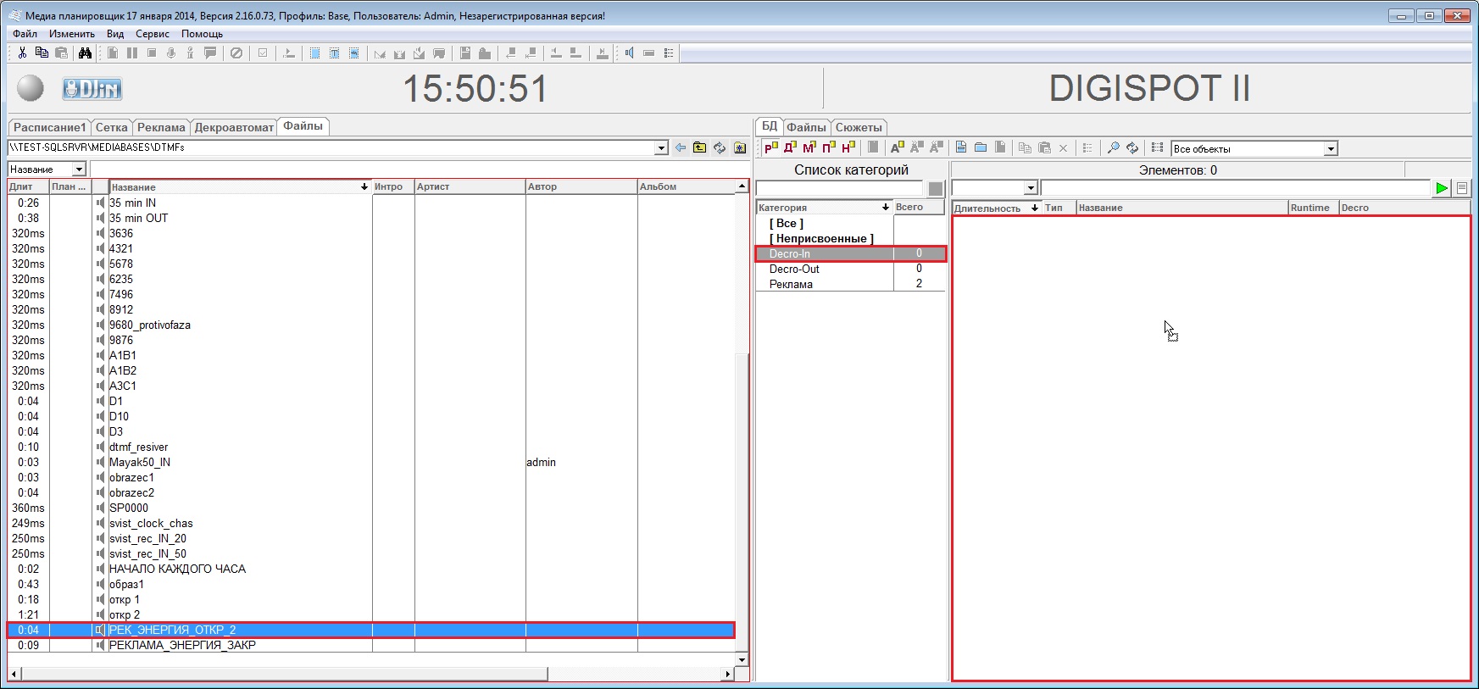
Task: Click the crossed-circle prohibit icon
Action: point(236,53)
